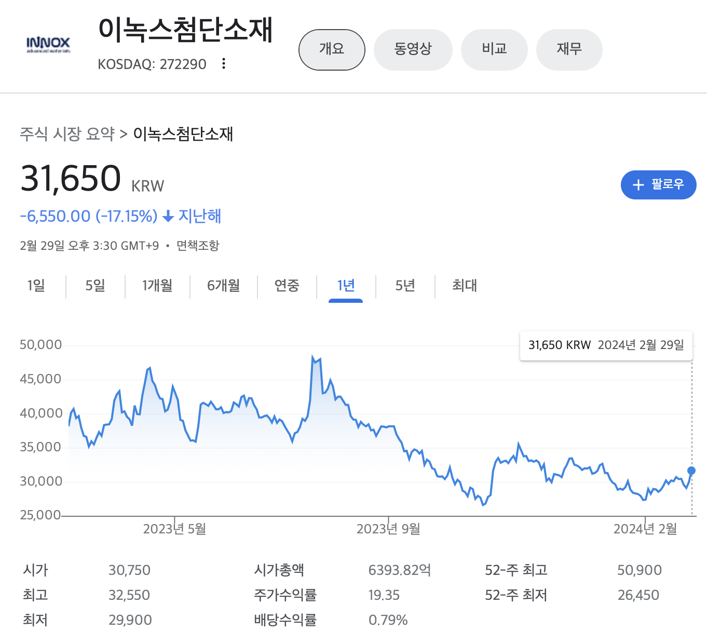This screenshot has height=643, width=707.
Task: Open the 주식 시장 요약 breadcrumb link
Action: (x=67, y=134)
